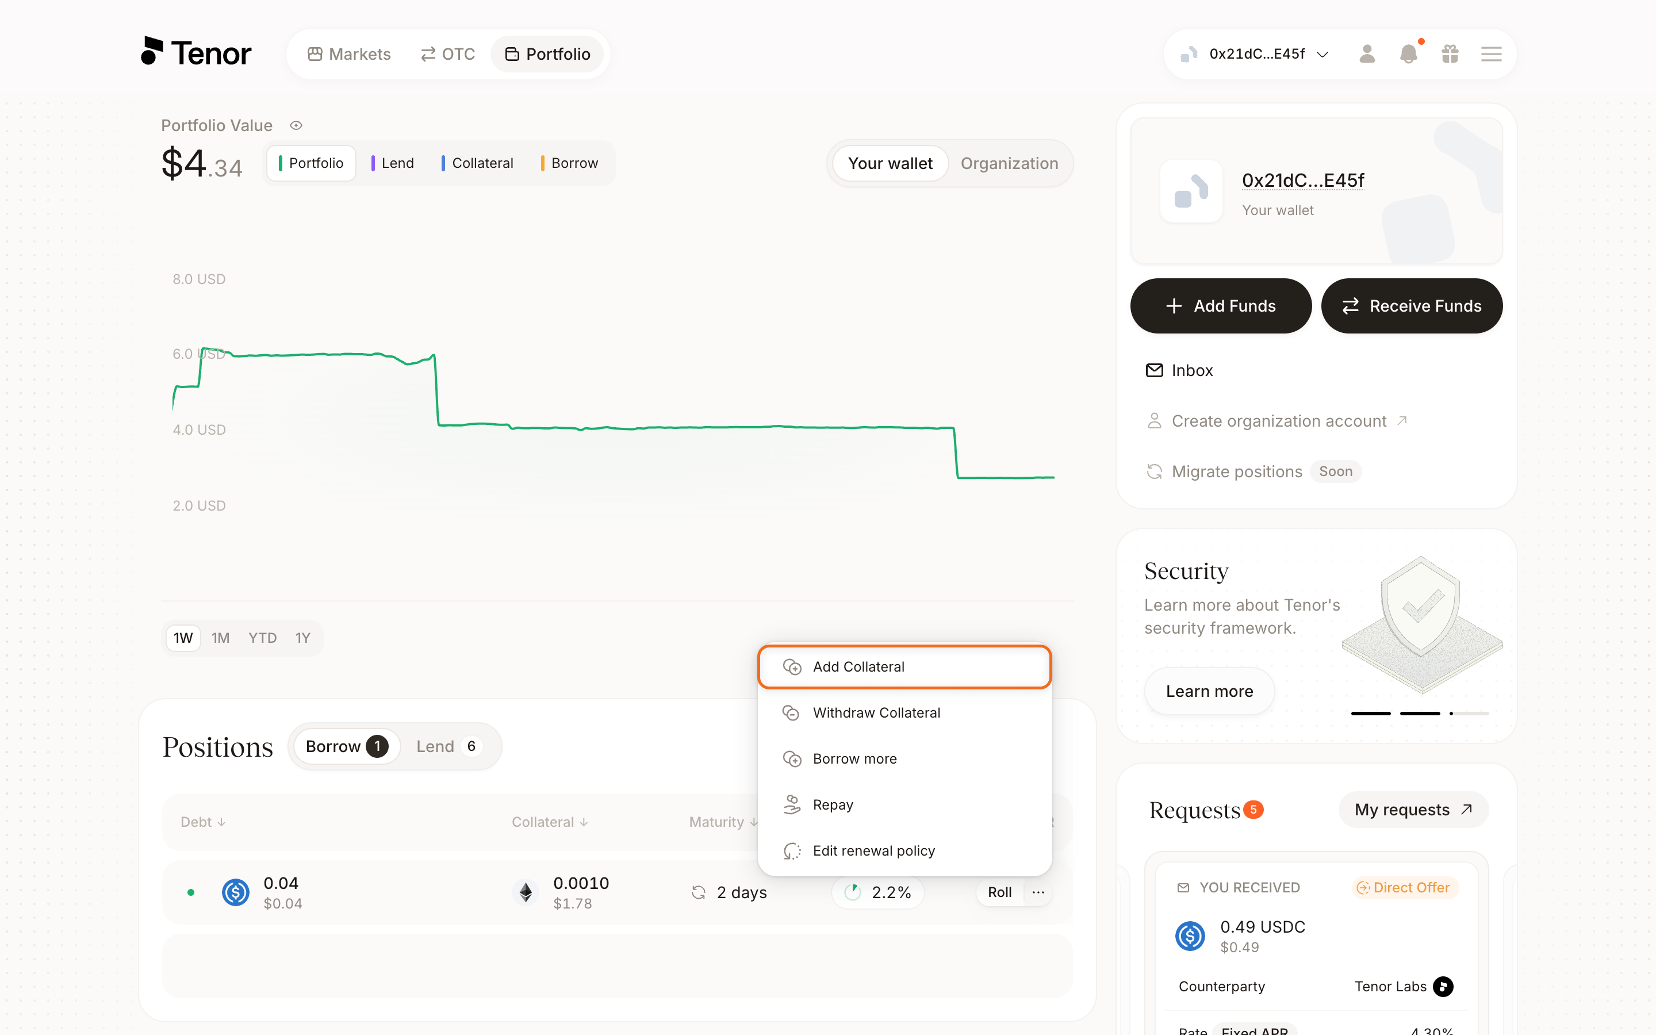
Task: Click the Tenor Labs counterparty icon
Action: (1443, 986)
